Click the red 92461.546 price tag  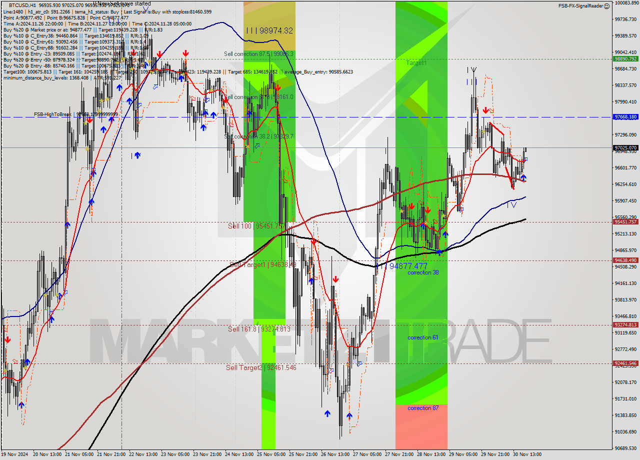tap(625, 363)
